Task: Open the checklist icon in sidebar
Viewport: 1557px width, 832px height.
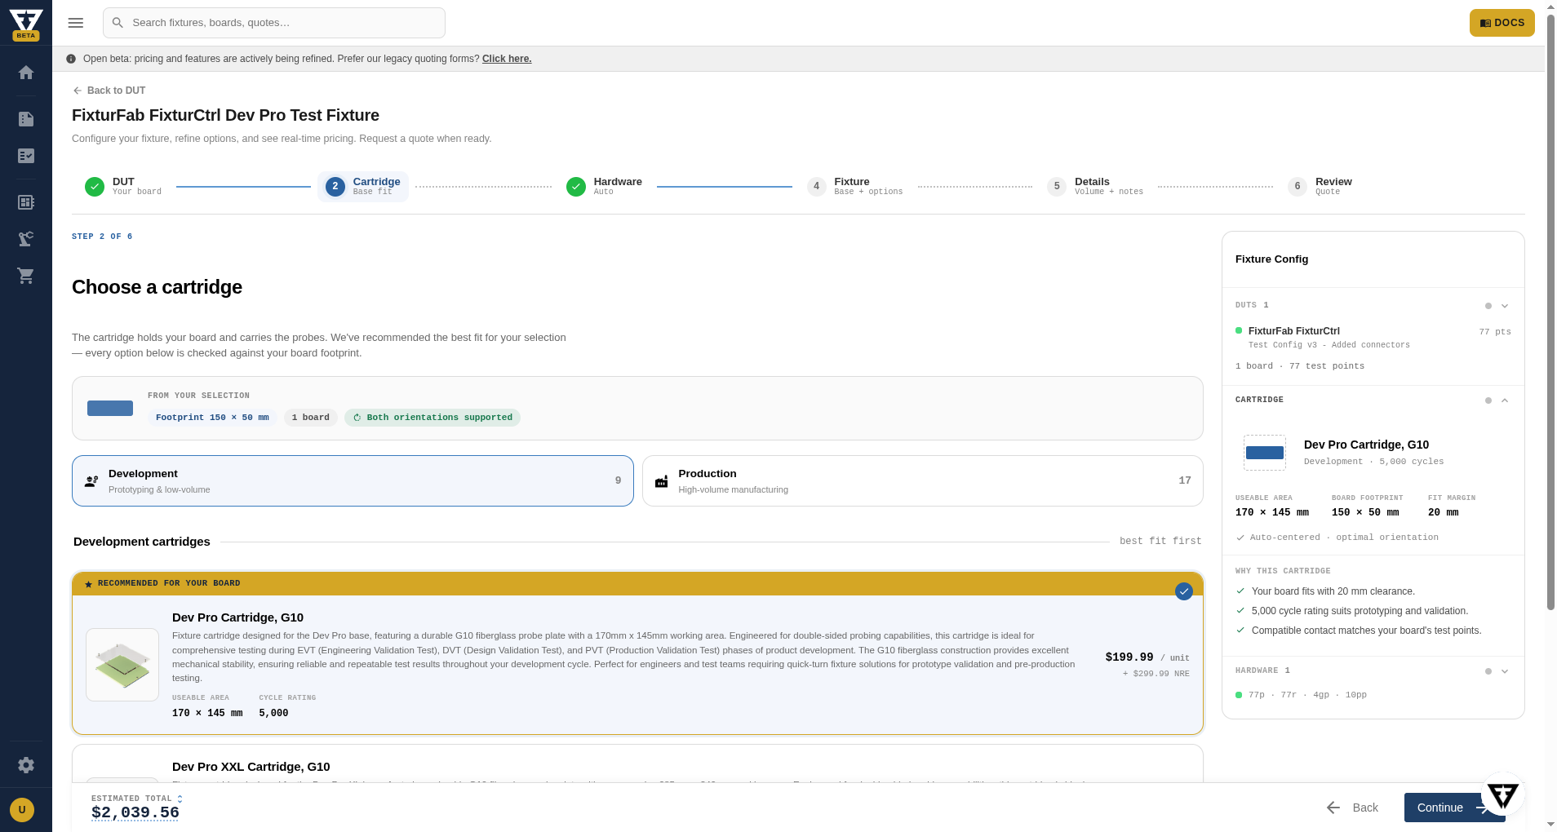Action: [26, 156]
